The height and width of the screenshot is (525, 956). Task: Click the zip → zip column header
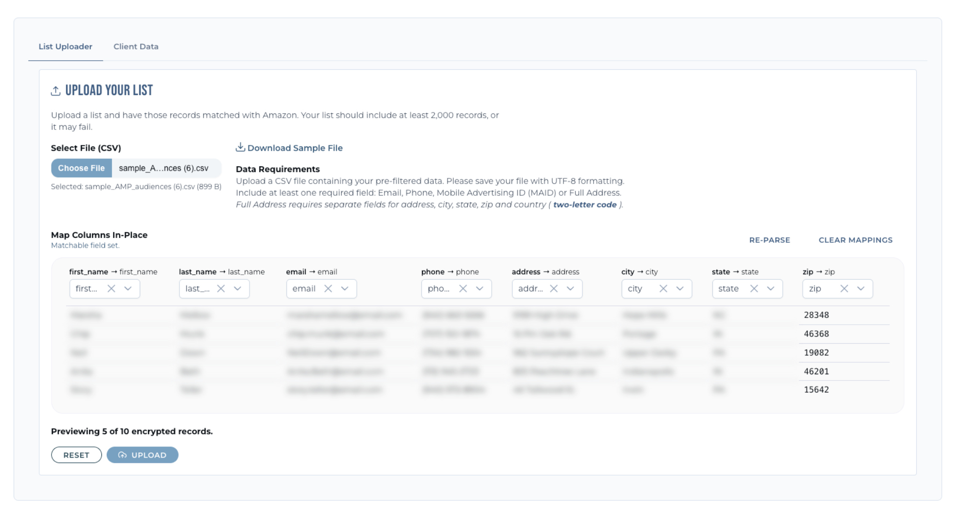pyautogui.click(x=819, y=272)
